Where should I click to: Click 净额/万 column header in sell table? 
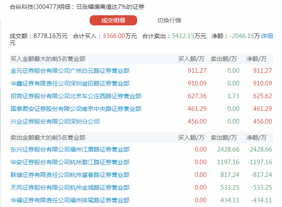coord(256,138)
